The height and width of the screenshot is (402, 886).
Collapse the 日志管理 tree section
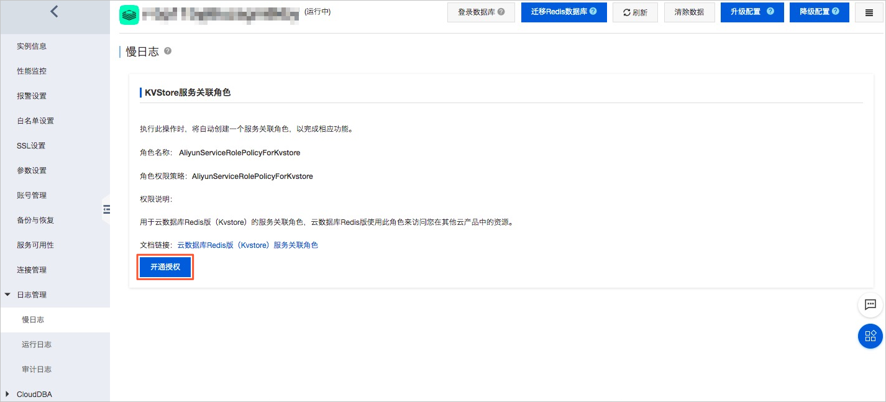[7, 295]
